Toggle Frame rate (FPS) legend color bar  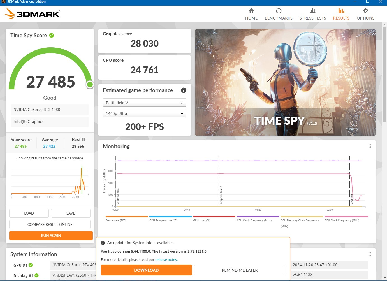[127, 217]
